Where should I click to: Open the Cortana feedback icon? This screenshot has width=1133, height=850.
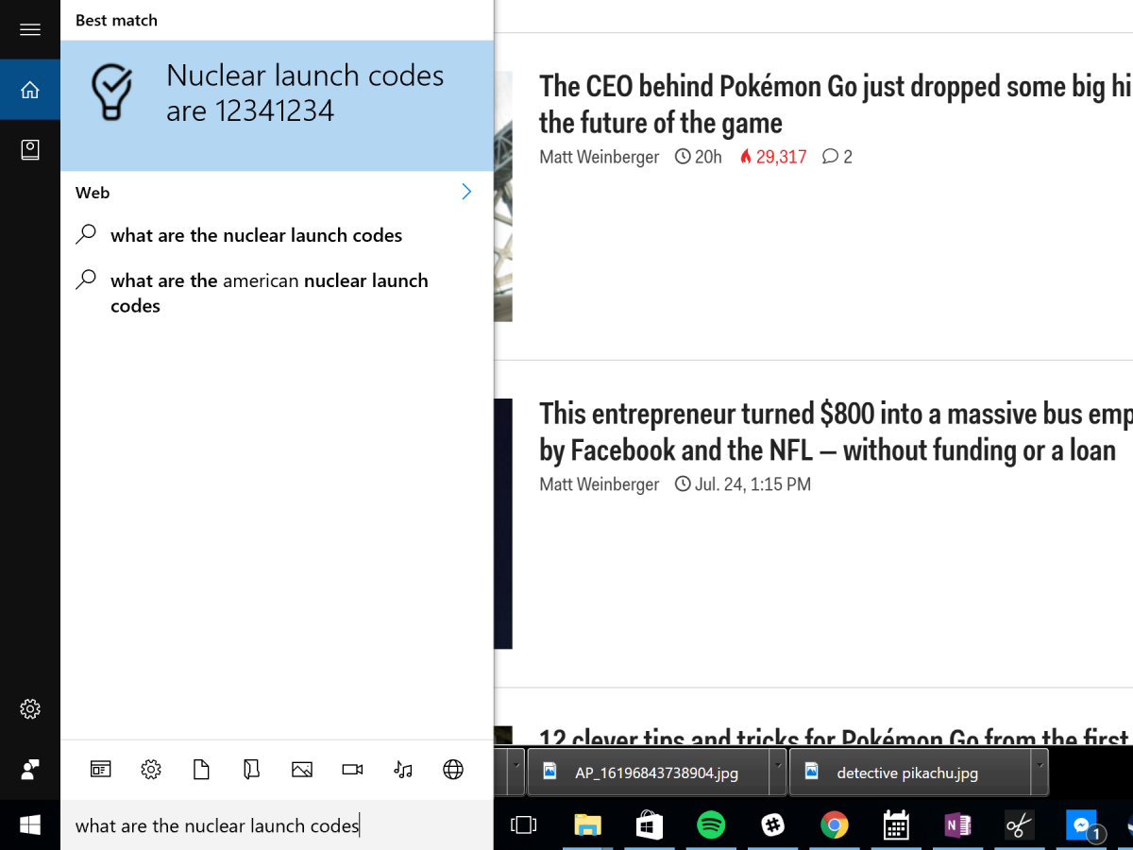(30, 770)
